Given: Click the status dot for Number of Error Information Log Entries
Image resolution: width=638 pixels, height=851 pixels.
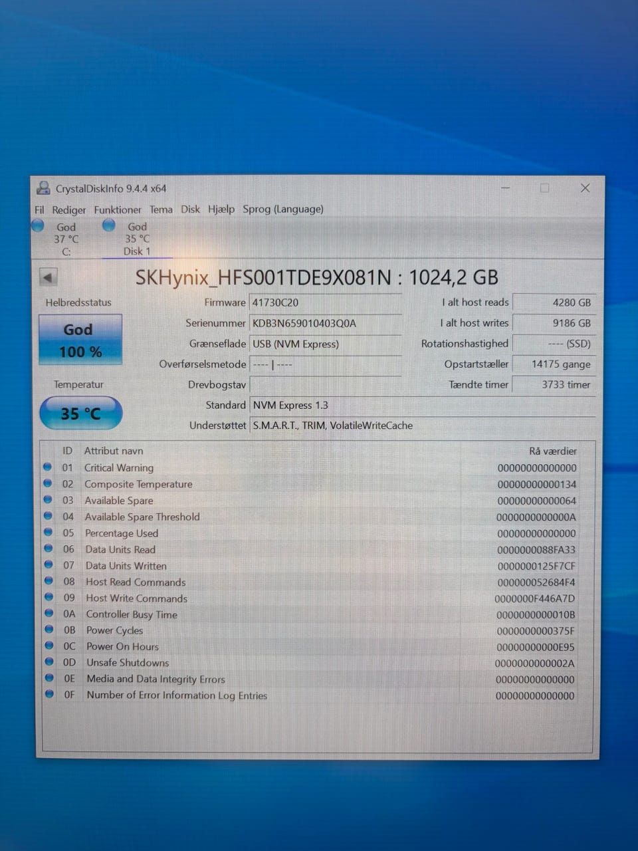Looking at the screenshot, I should tap(49, 693).
